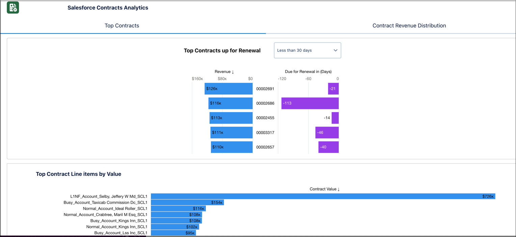Select the $111k revenue bar

click(232, 132)
